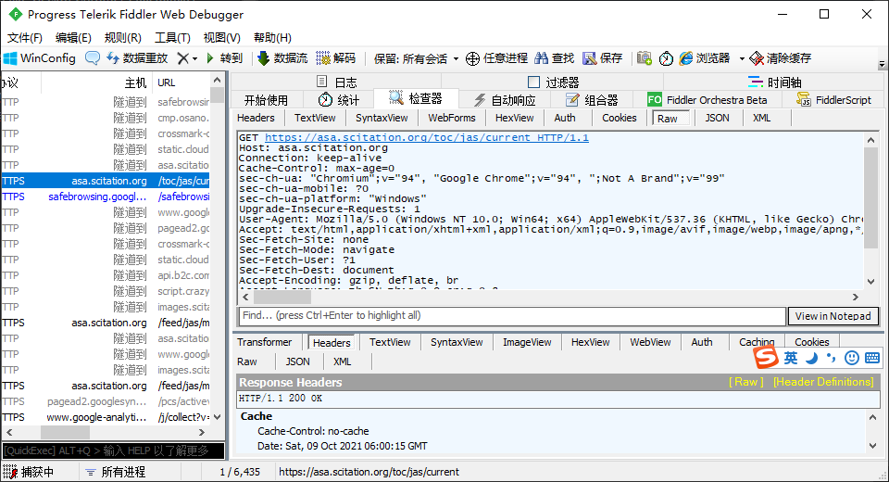Click the timer clock icon in toolbar

tap(666, 58)
